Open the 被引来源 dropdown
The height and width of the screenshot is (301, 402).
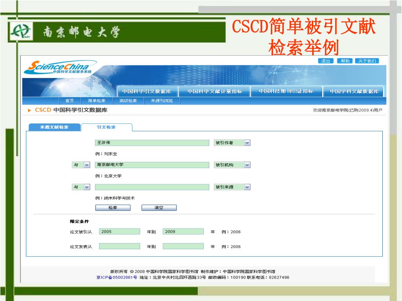tap(232, 187)
